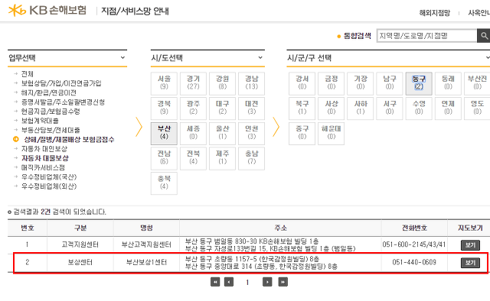Select 우수정비업체(외산) task
Image resolution: width=490 pixels, height=301 pixels.
pos(49,186)
